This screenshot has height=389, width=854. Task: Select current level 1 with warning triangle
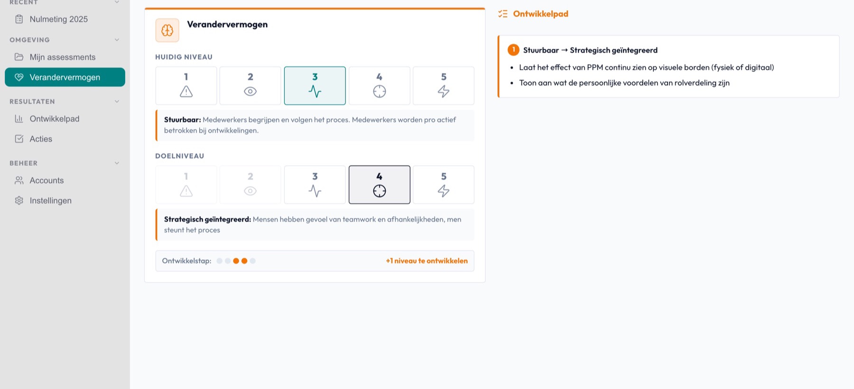186,85
